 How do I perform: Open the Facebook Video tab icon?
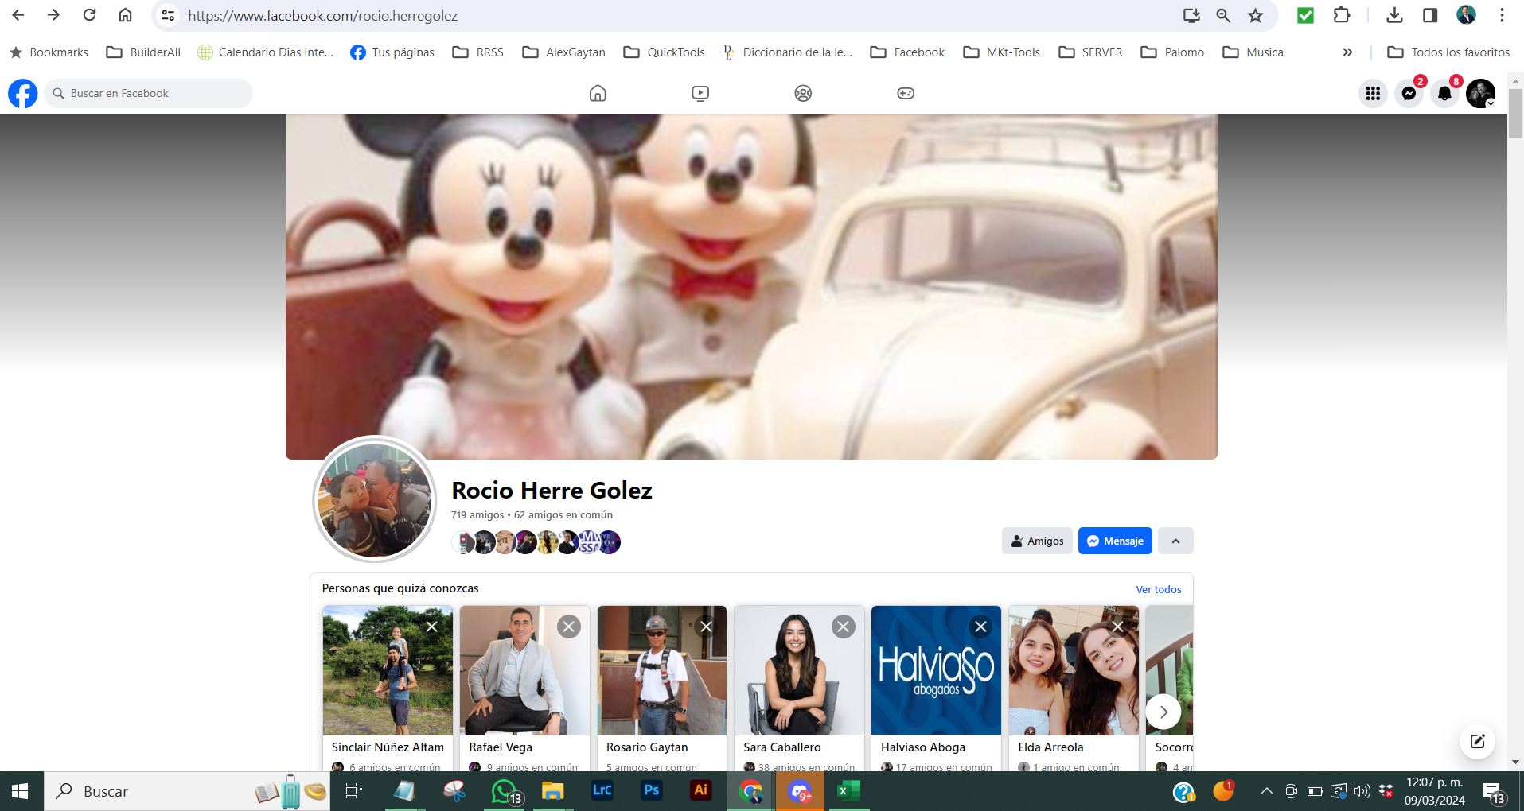(700, 93)
